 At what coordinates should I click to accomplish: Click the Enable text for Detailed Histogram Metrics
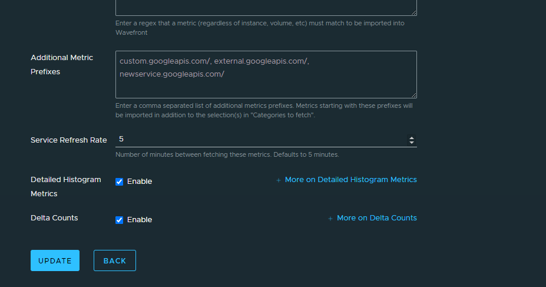click(140, 182)
